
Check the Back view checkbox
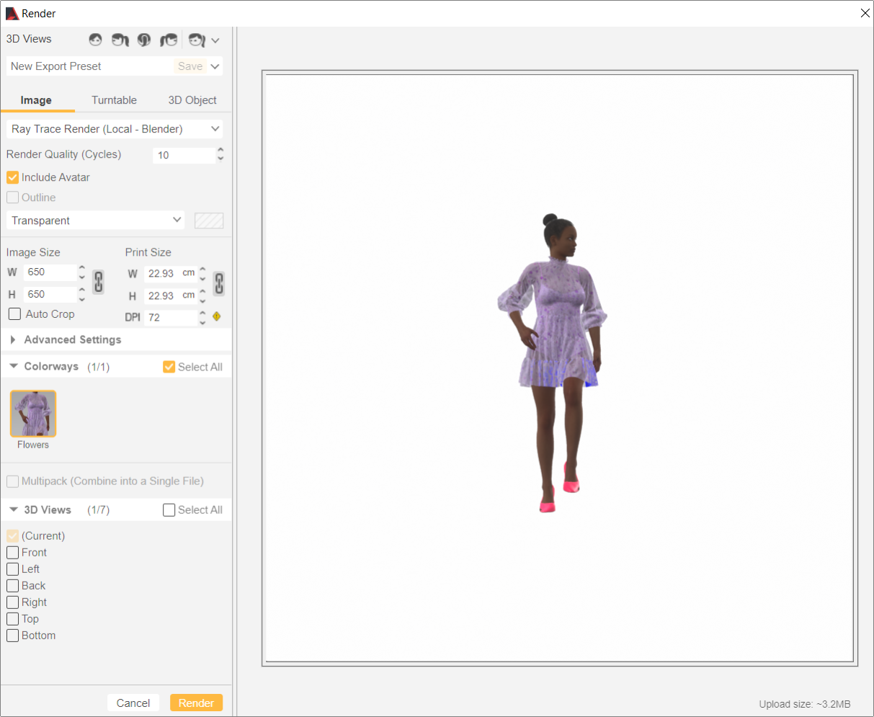[12, 586]
